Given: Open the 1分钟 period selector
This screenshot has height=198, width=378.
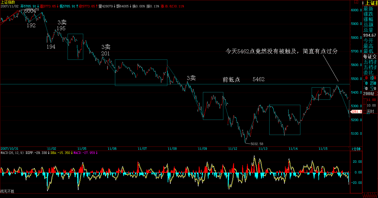Looking at the screenshot, I should click(x=356, y=149).
